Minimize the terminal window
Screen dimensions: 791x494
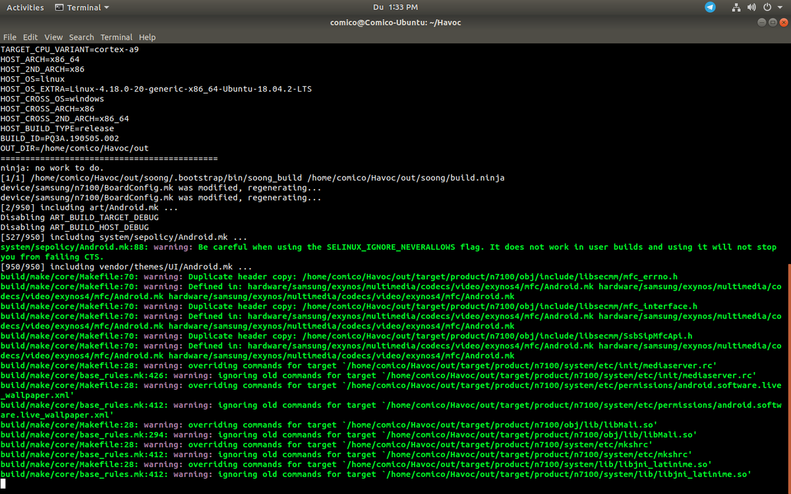[762, 22]
